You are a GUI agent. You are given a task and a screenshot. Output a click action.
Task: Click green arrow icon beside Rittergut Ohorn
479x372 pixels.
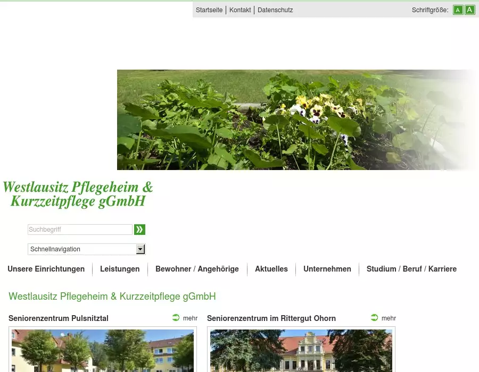point(375,318)
